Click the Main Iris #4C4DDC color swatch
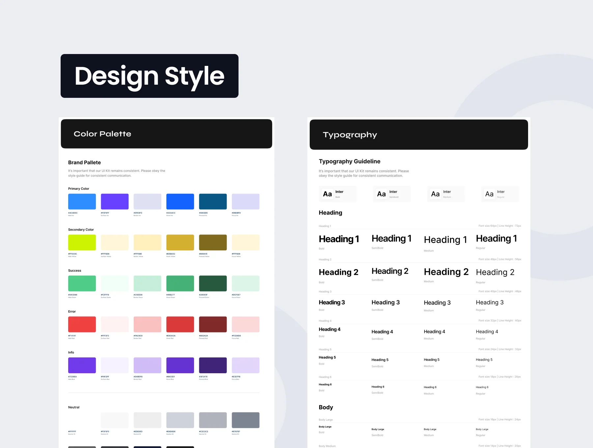This screenshot has height=448, width=593. click(82, 202)
